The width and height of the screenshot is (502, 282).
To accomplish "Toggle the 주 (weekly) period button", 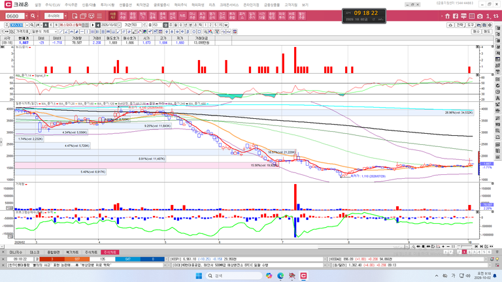I will point(171,25).
